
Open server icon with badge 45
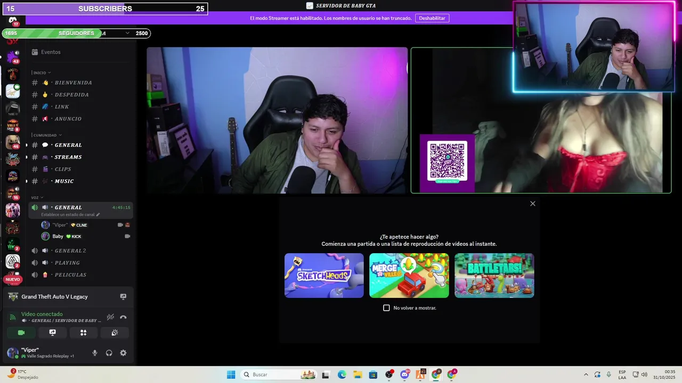tap(13, 142)
